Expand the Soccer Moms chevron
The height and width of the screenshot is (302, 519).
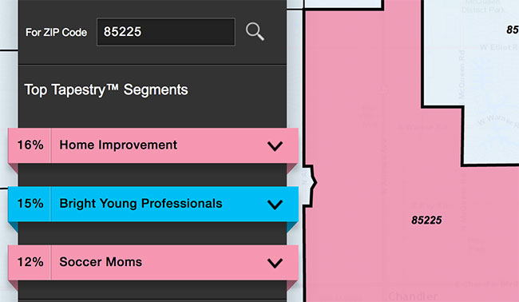tap(275, 263)
